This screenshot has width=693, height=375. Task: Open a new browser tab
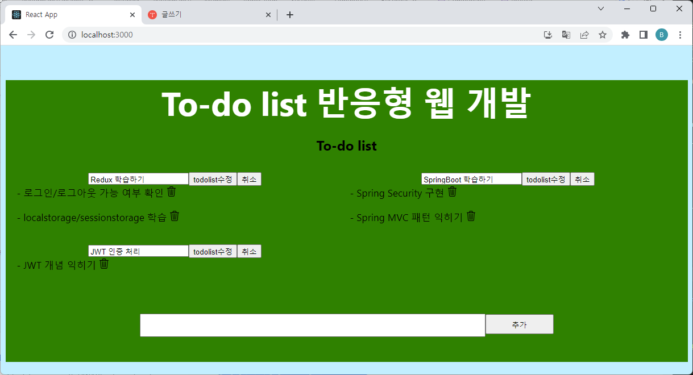point(290,15)
